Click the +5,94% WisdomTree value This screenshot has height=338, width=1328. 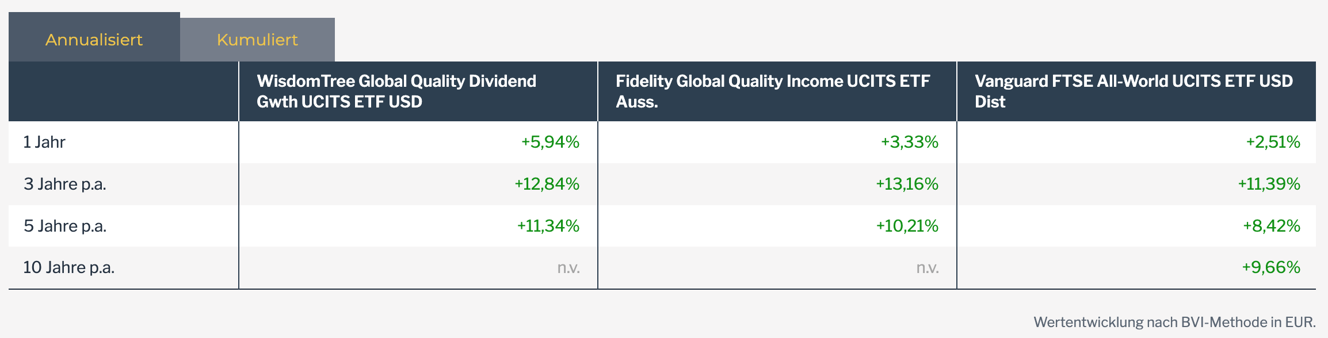pos(550,142)
